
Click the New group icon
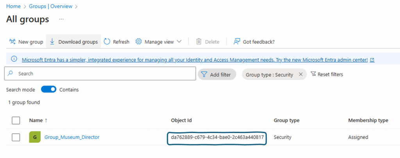click(12, 42)
